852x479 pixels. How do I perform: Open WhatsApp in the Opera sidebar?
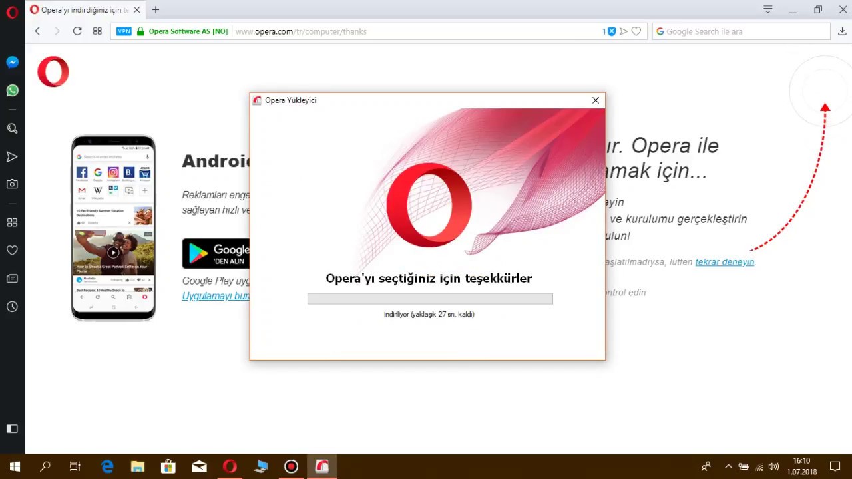(x=12, y=90)
